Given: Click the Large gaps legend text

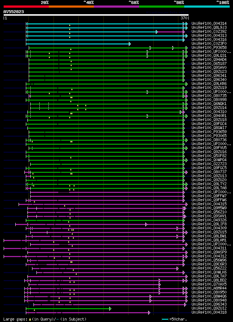Looking at the screenshot, I should point(45,319).
